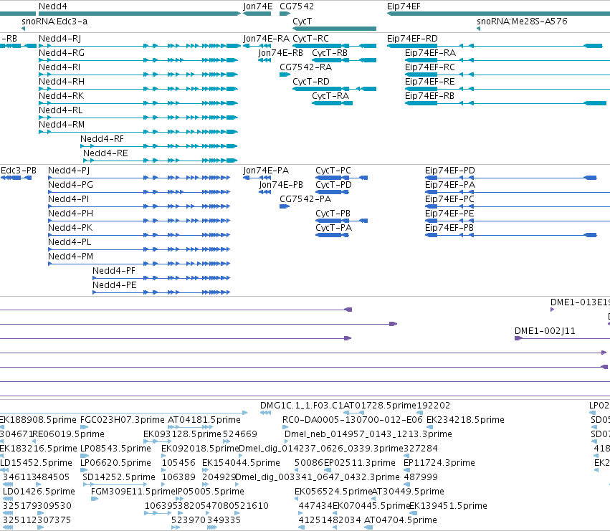
Task: Select the LP08543.5prime EST label
Action: click(115, 449)
